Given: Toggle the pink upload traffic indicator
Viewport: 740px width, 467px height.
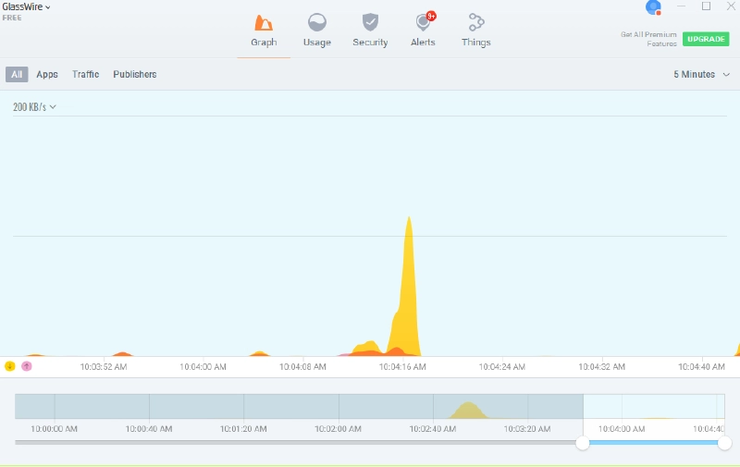Looking at the screenshot, I should point(26,366).
